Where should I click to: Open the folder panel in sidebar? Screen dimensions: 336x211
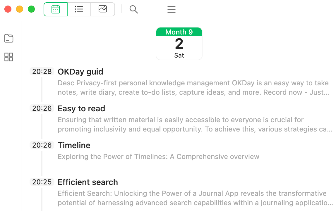tap(9, 38)
